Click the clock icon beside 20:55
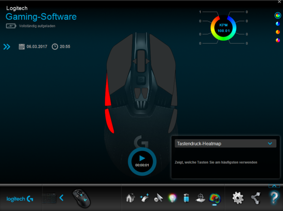 coord(55,47)
